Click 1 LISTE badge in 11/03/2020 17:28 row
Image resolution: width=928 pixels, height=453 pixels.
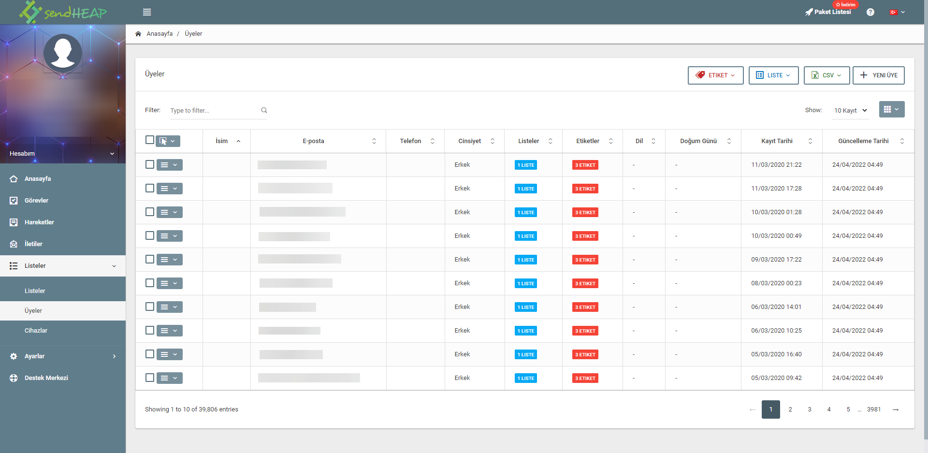(526, 189)
